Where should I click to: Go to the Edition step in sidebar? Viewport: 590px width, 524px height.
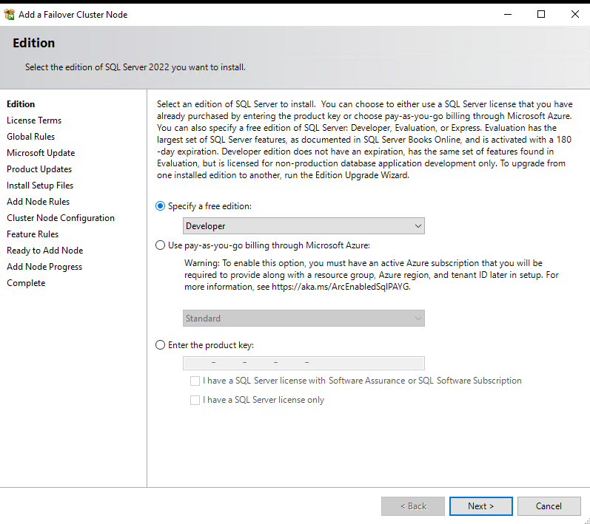click(x=21, y=104)
